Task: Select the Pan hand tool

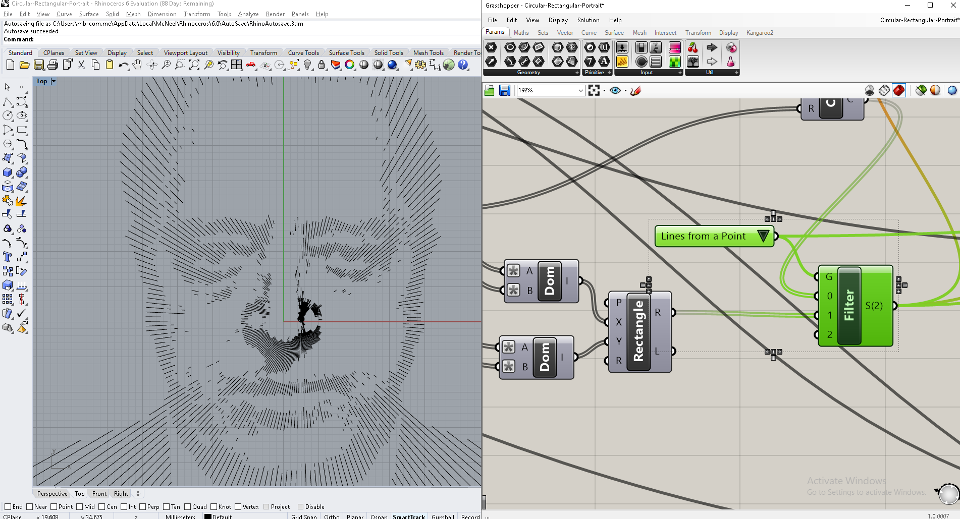Action: [x=137, y=65]
